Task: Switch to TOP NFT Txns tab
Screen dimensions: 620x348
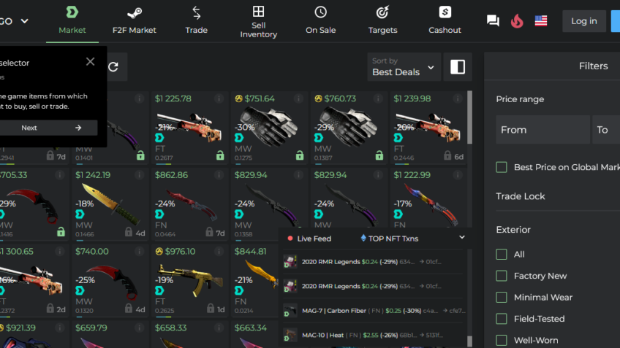Action: pyautogui.click(x=390, y=239)
